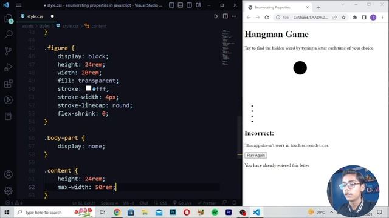Open Chrome Extensions puzzle icon
Image resolution: width=389 pixels, height=218 pixels.
(x=355, y=18)
